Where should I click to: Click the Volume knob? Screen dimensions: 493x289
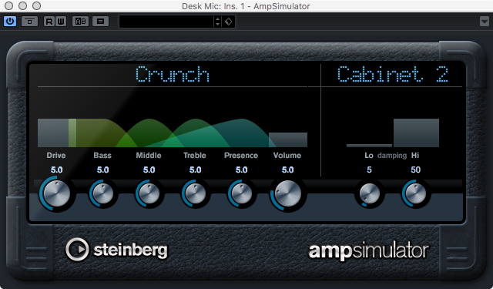(x=287, y=193)
